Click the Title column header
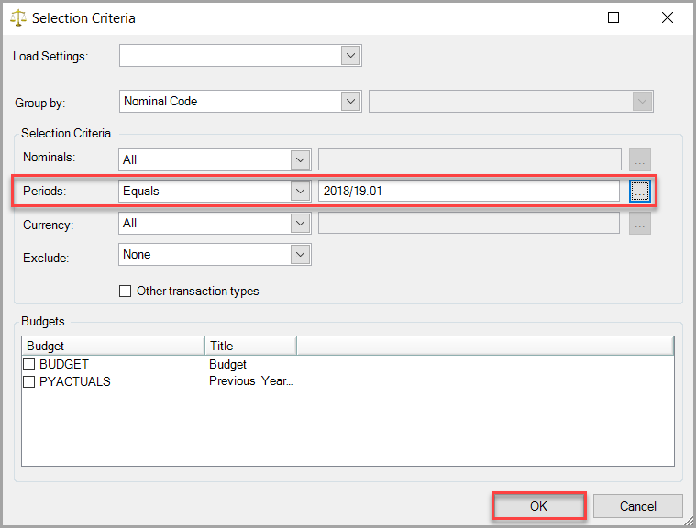The height and width of the screenshot is (528, 696). tap(249, 346)
